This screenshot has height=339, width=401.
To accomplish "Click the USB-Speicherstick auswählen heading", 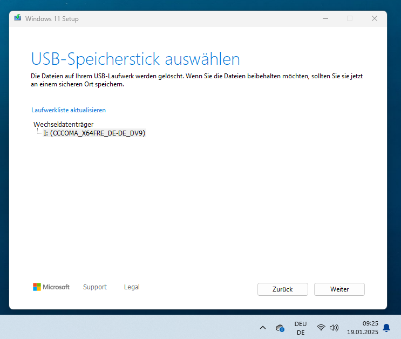I will pos(135,59).
